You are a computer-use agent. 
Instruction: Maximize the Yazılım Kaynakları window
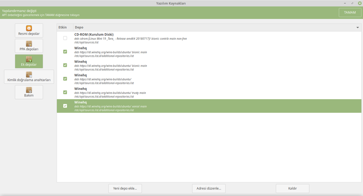(353, 3)
